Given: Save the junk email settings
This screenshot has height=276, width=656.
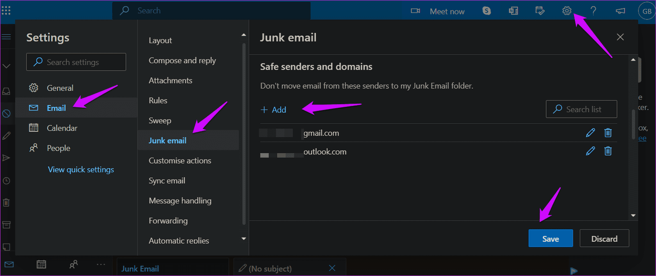Looking at the screenshot, I should (550, 238).
